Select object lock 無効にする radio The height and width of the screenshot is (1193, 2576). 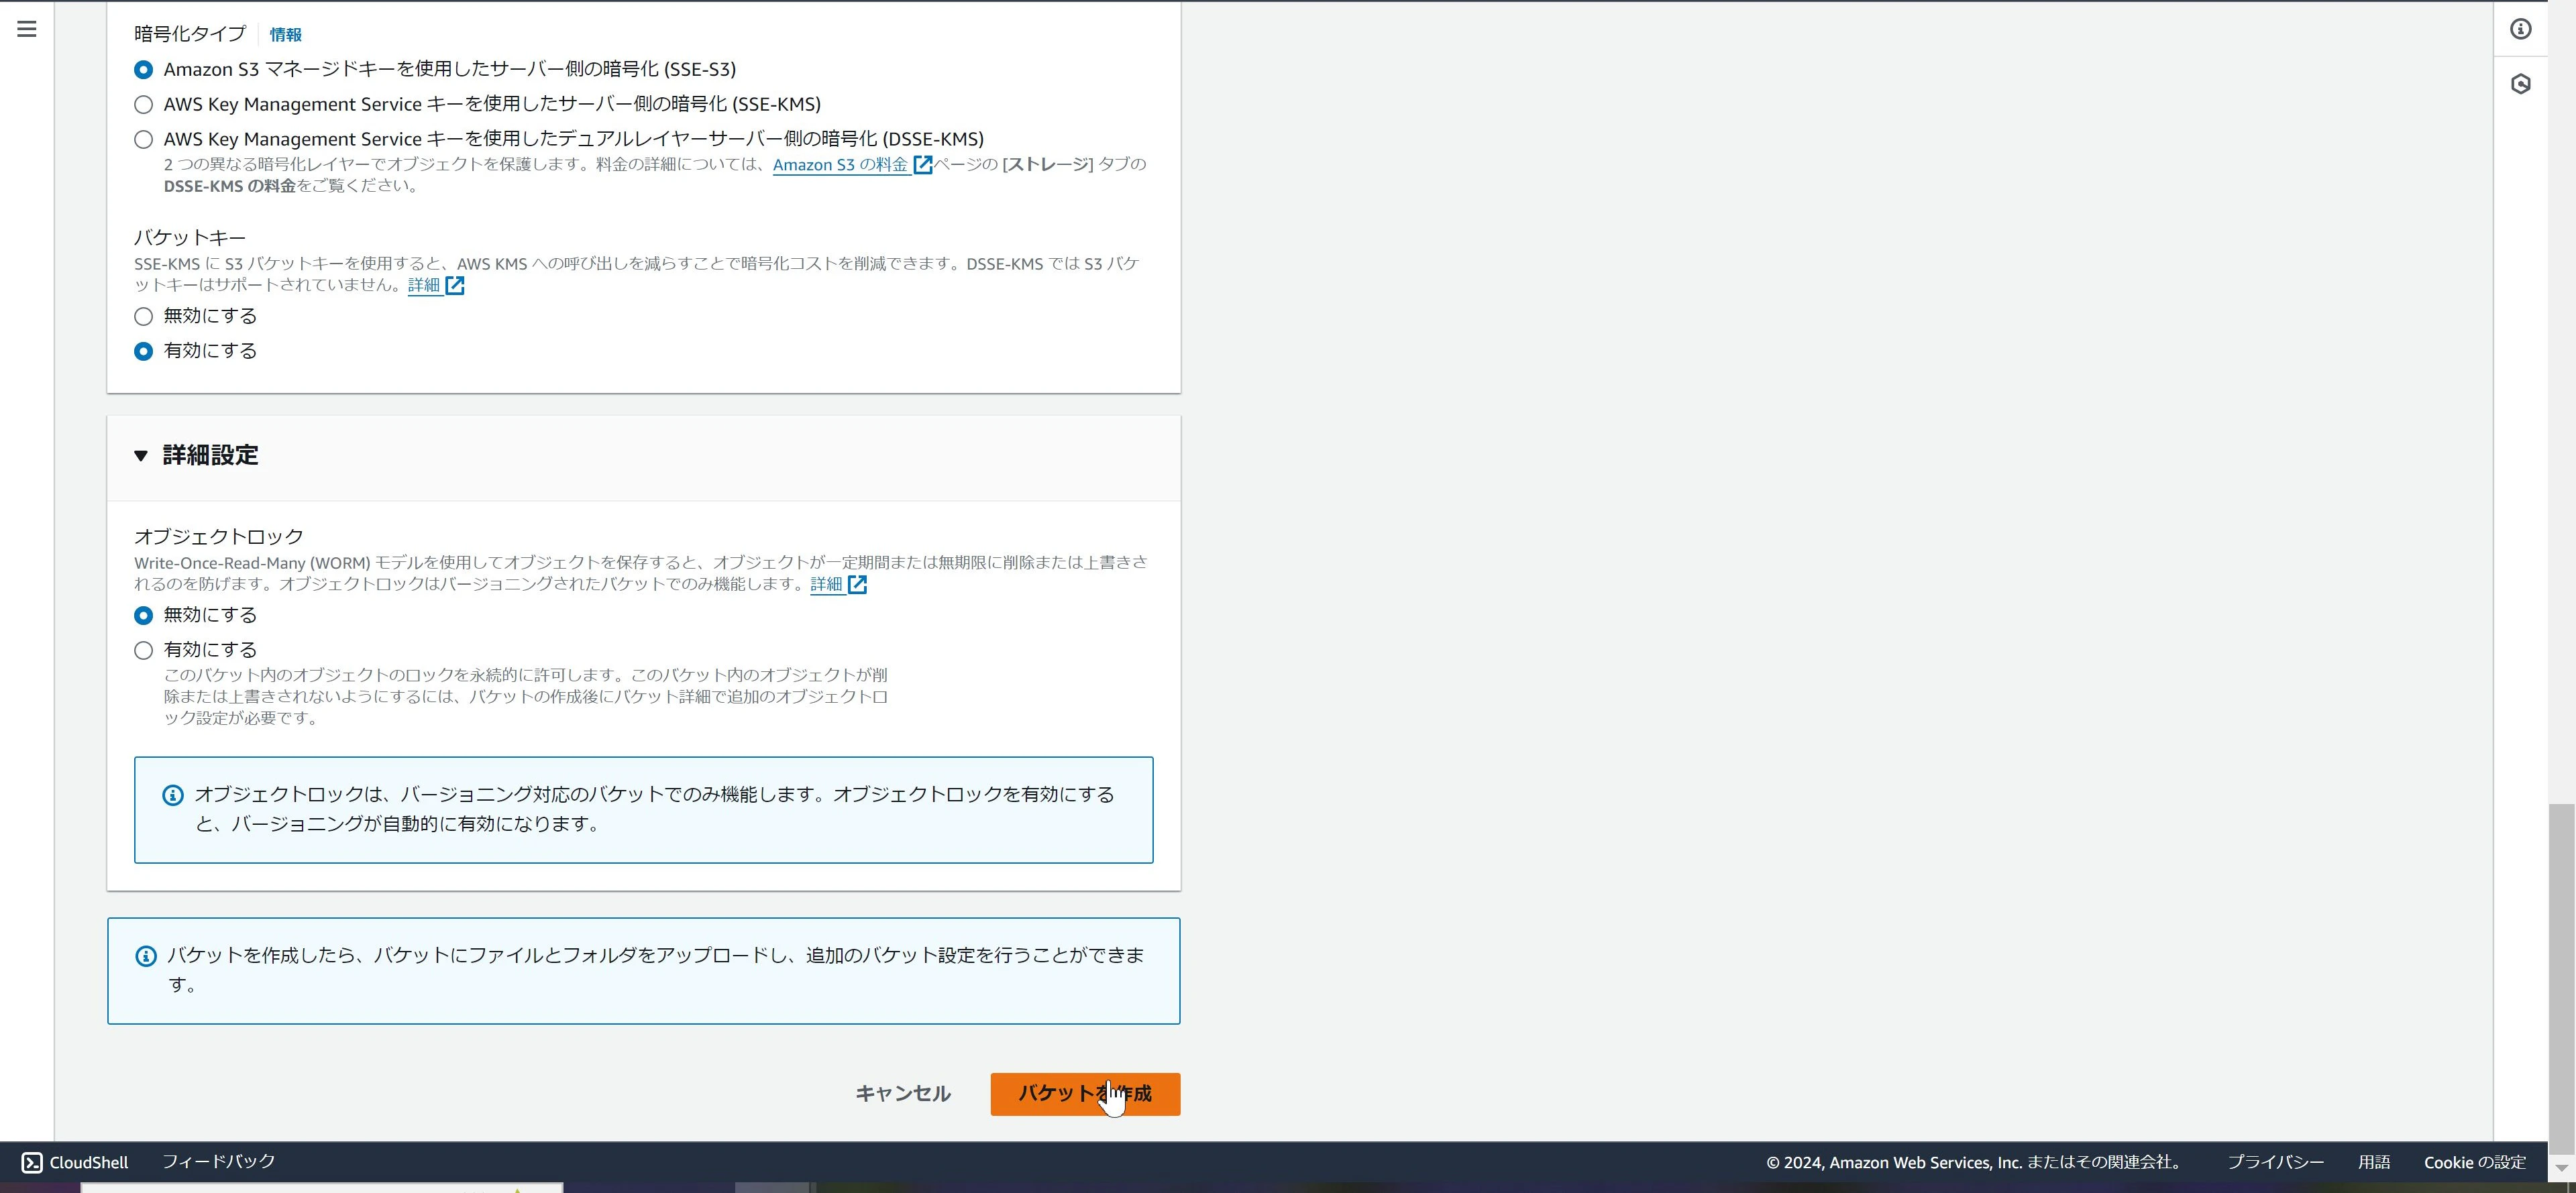144,616
